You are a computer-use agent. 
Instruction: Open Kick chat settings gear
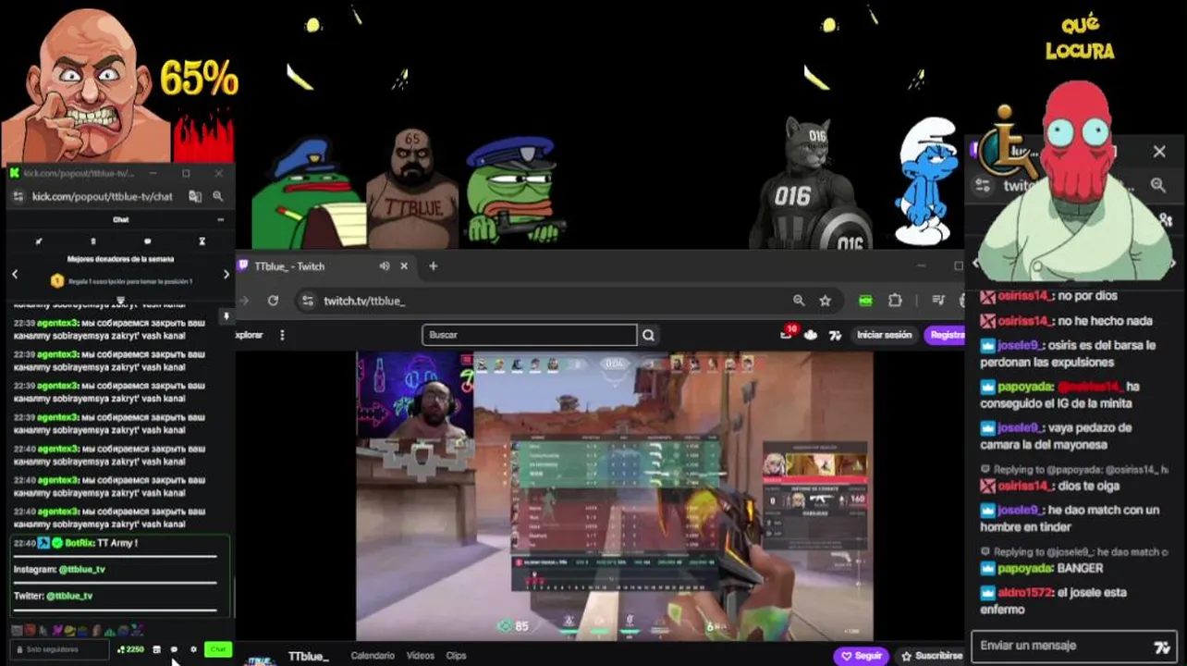pos(193,649)
